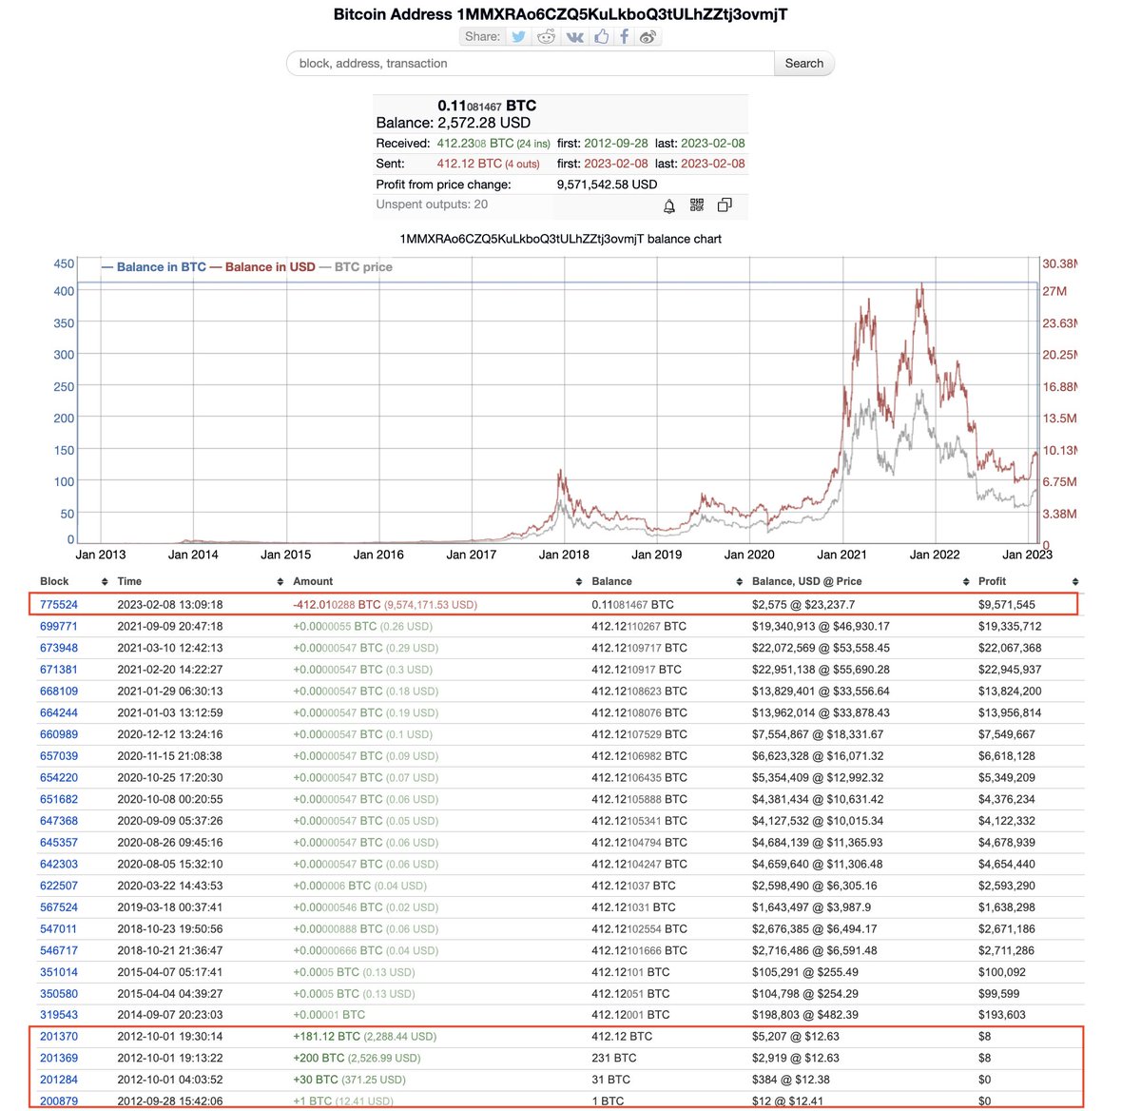Open block 657039 link
Screen dimensions: 1141x1111
[59, 756]
